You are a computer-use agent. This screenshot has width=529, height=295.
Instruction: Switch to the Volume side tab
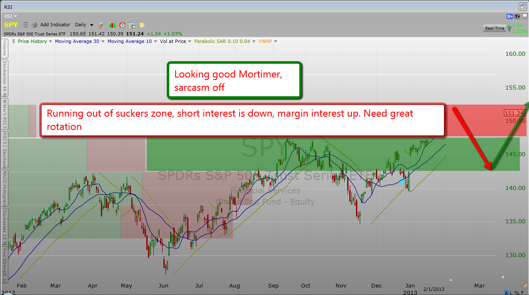point(5,48)
